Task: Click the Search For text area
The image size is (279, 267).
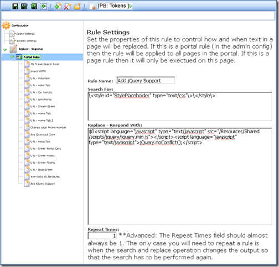Action: point(180,106)
